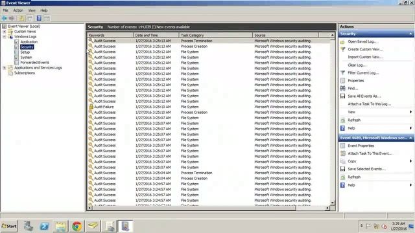Select the Setup log
This screenshot has width=415, height=233.
point(25,52)
